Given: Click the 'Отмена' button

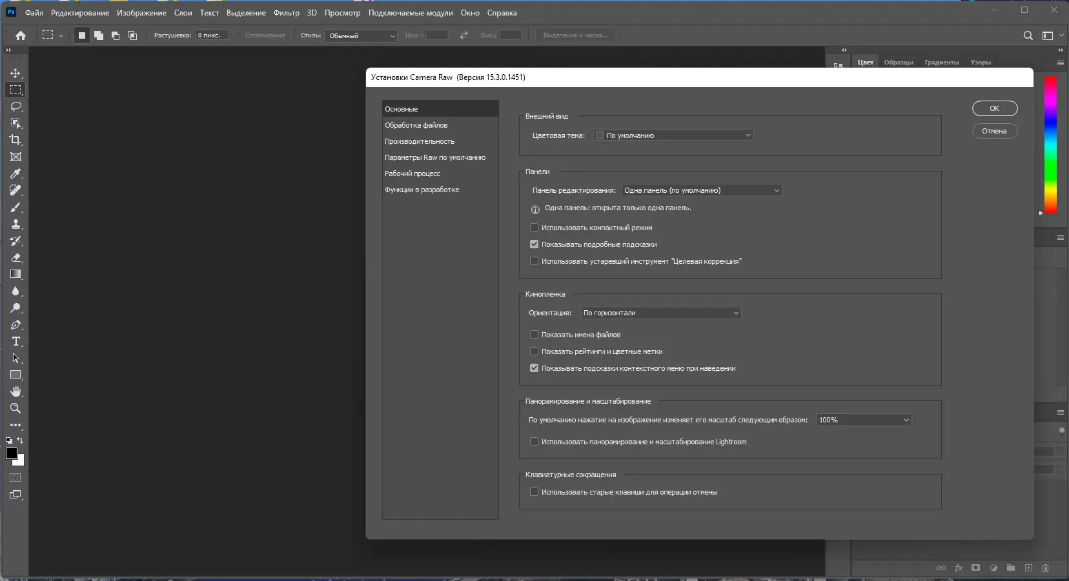Looking at the screenshot, I should point(995,131).
